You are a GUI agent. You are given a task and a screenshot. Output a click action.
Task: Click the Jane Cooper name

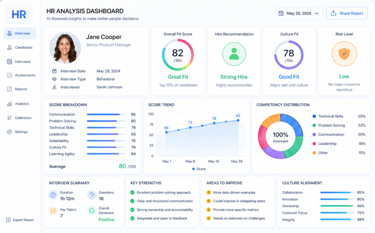(104, 37)
